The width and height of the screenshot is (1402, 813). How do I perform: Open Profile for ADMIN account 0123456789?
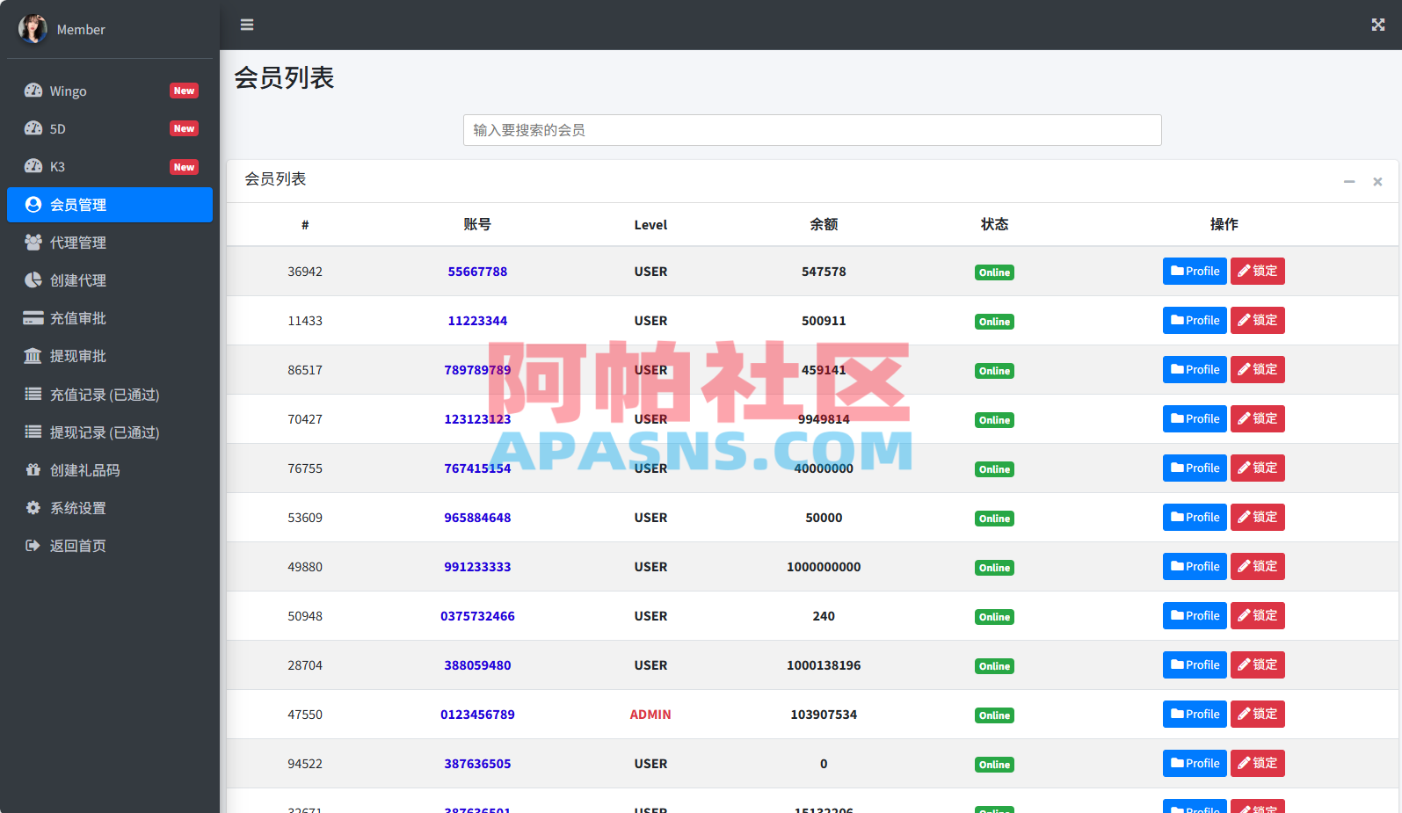[1195, 715]
